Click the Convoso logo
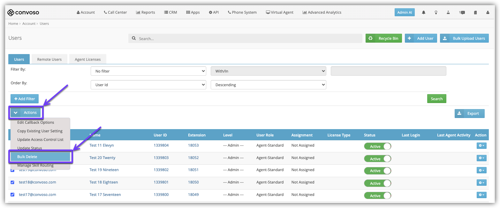Image resolution: width=500 pixels, height=208 pixels. tap(23, 12)
